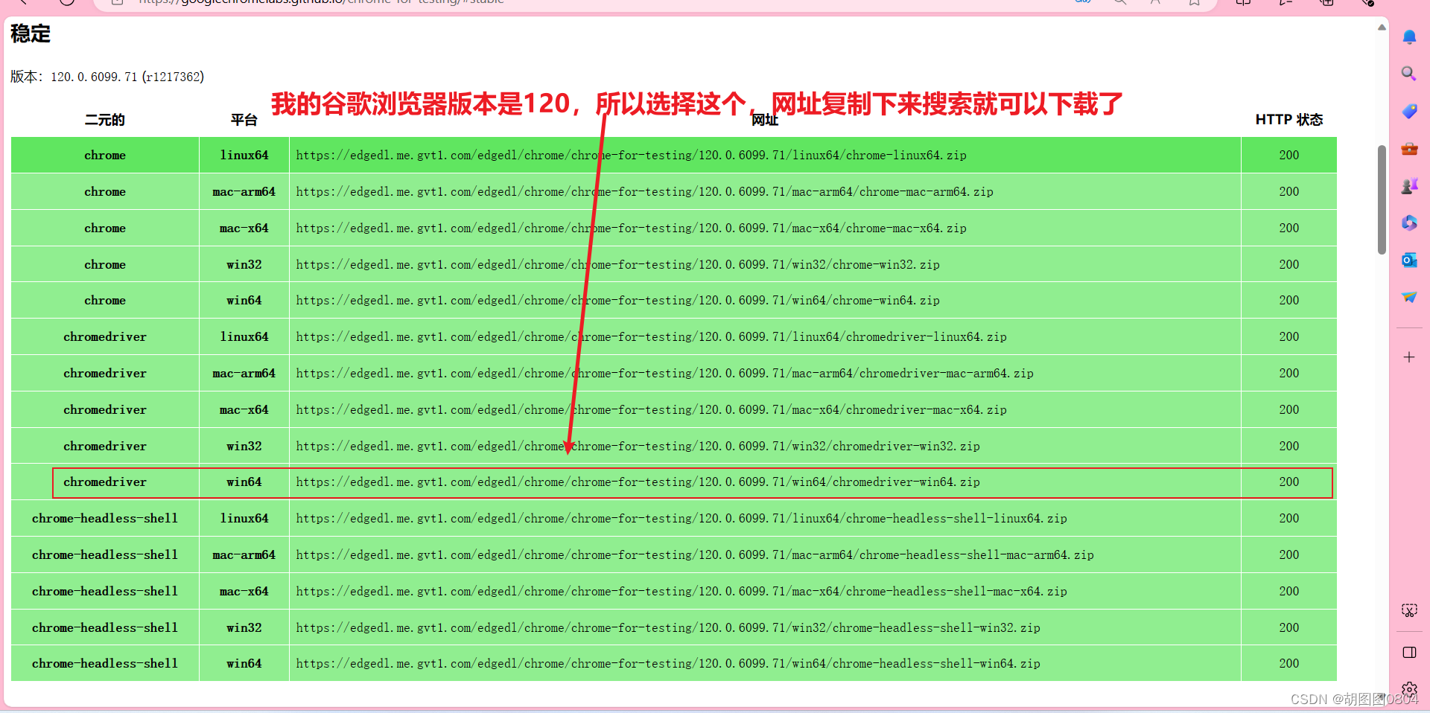The width and height of the screenshot is (1430, 713).
Task: Select the chrome name in the mac-arm64 row
Action: click(105, 192)
